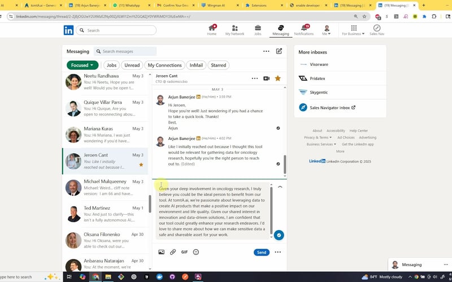Open For Business dropdown
Viewport: 452px width, 282px height.
pyautogui.click(x=353, y=30)
